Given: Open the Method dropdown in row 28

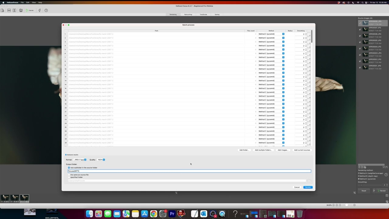Looking at the screenshot, I should (271, 139).
